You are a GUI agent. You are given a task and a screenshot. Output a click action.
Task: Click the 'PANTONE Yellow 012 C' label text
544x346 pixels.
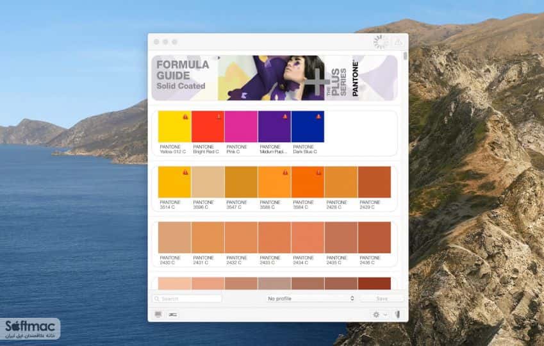click(x=173, y=149)
